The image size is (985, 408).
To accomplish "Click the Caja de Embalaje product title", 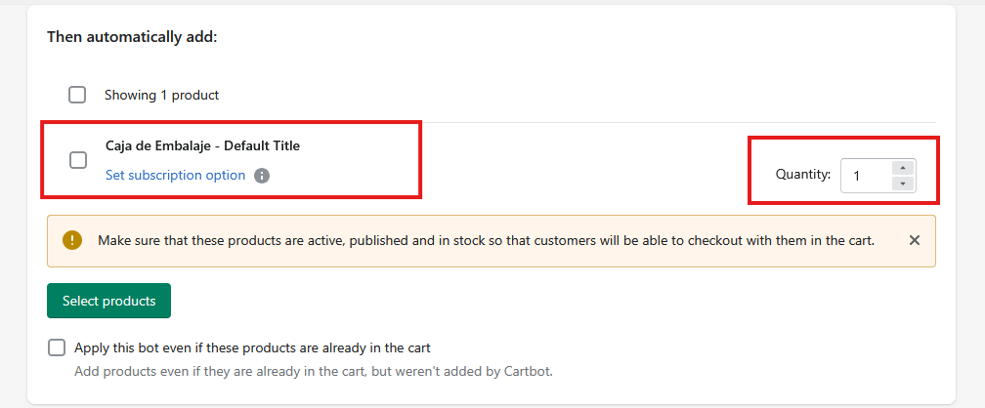I will (x=160, y=146).
